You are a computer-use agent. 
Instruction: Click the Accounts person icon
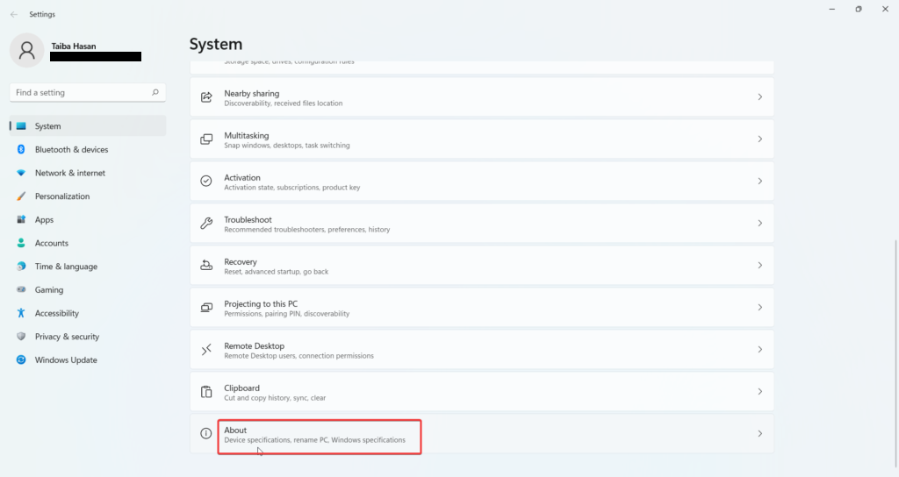pyautogui.click(x=21, y=243)
